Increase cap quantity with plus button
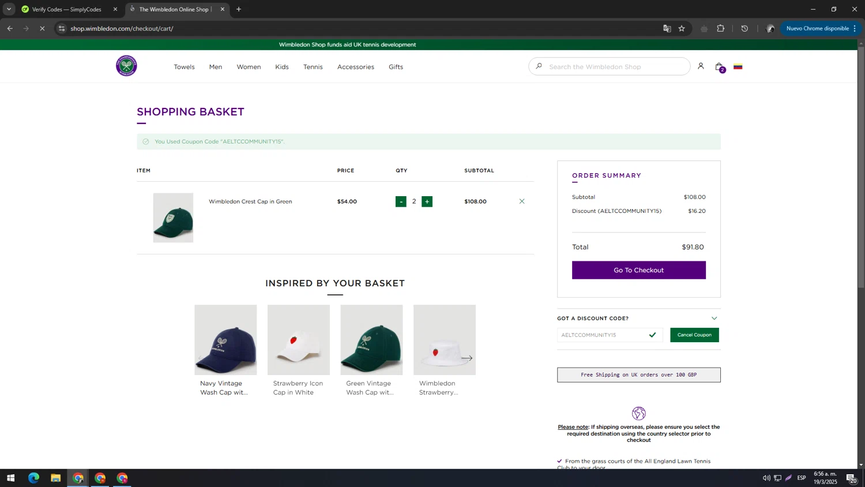This screenshot has height=487, width=865. pyautogui.click(x=427, y=201)
